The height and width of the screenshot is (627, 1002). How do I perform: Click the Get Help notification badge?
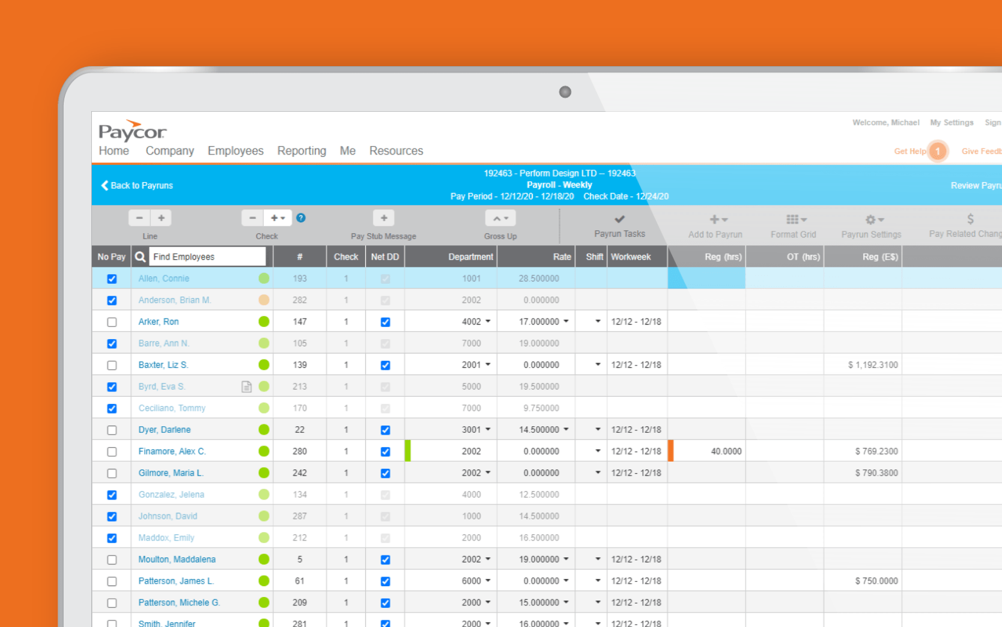(937, 151)
